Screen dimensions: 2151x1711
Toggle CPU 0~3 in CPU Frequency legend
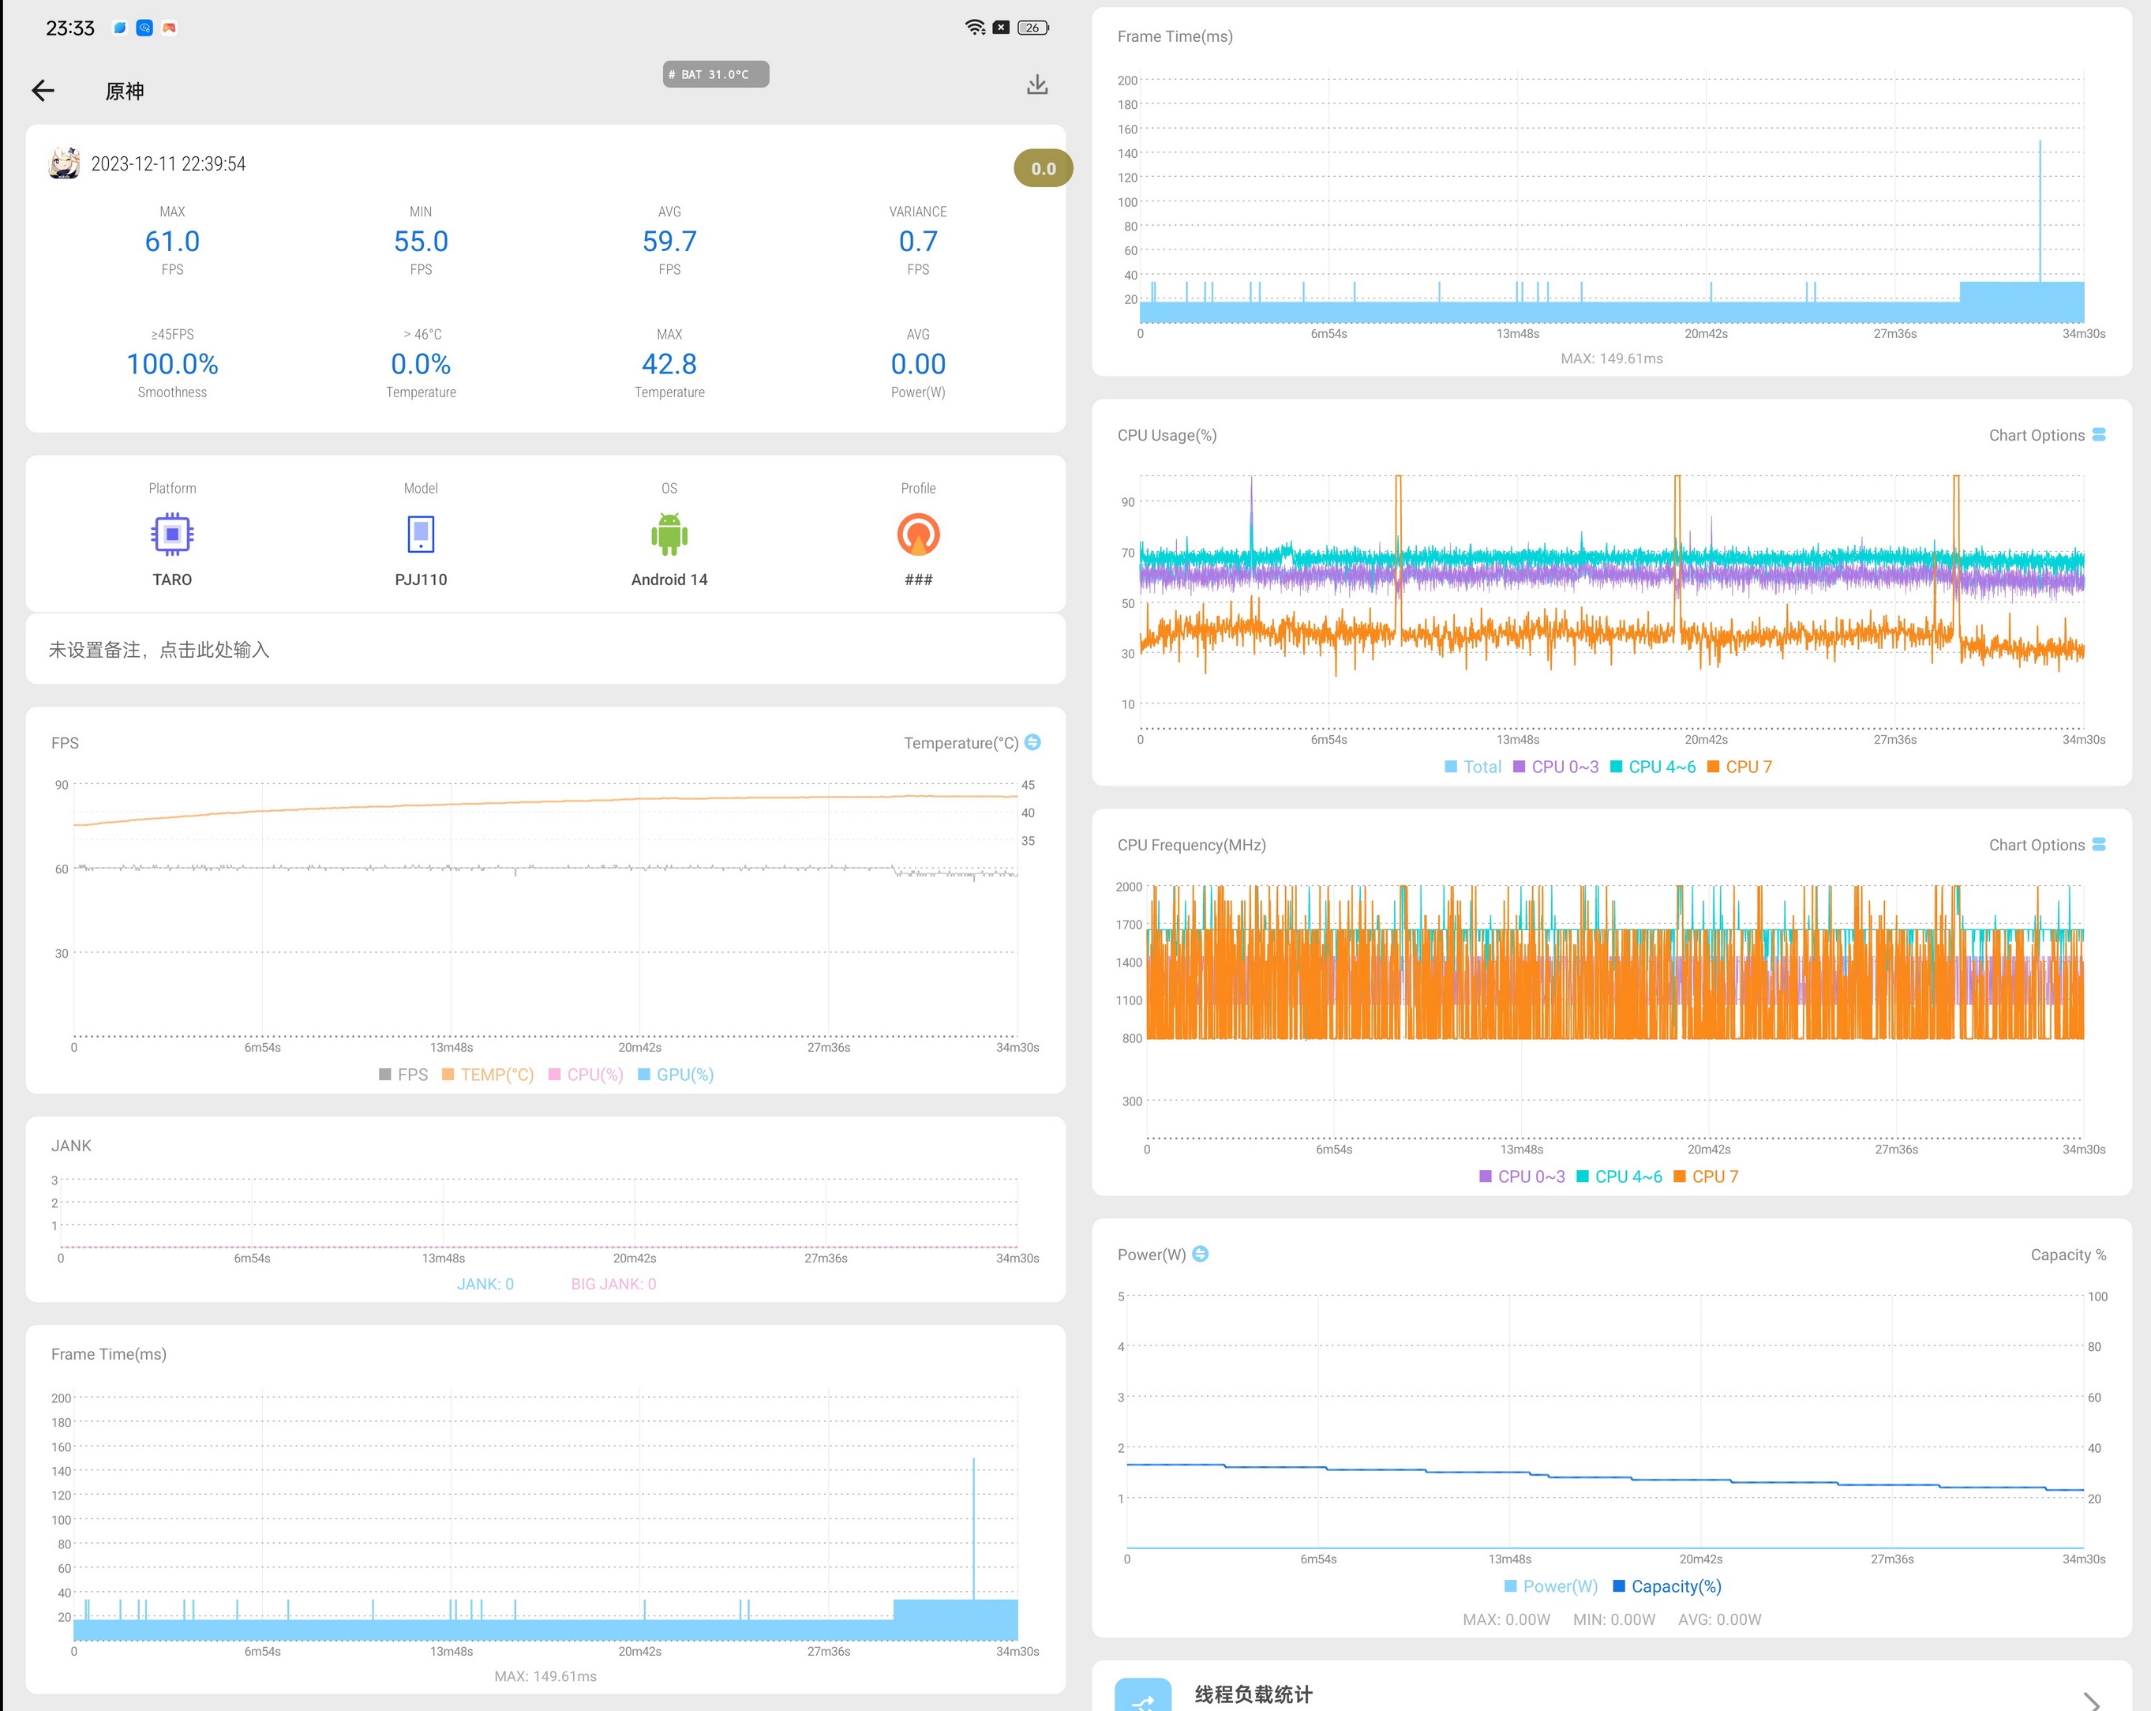(x=1521, y=1176)
